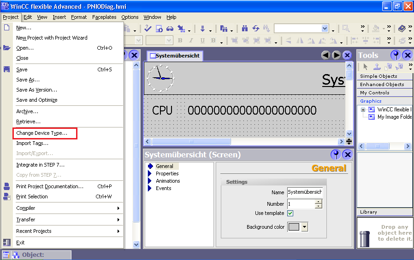Select the pointer tool in Tools panel
This screenshot has width=414, height=260.
point(366,67)
